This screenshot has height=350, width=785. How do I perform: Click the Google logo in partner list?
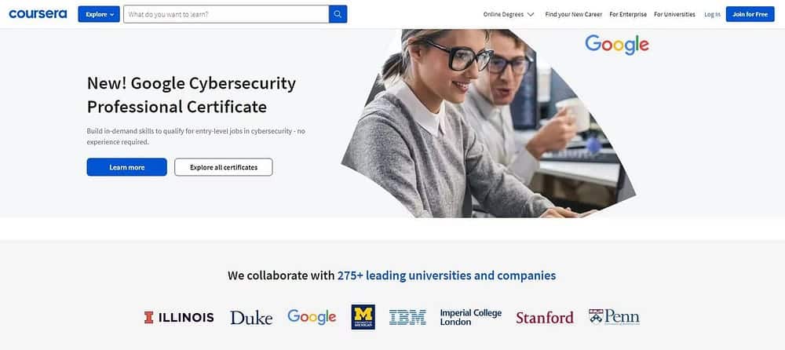[312, 316]
